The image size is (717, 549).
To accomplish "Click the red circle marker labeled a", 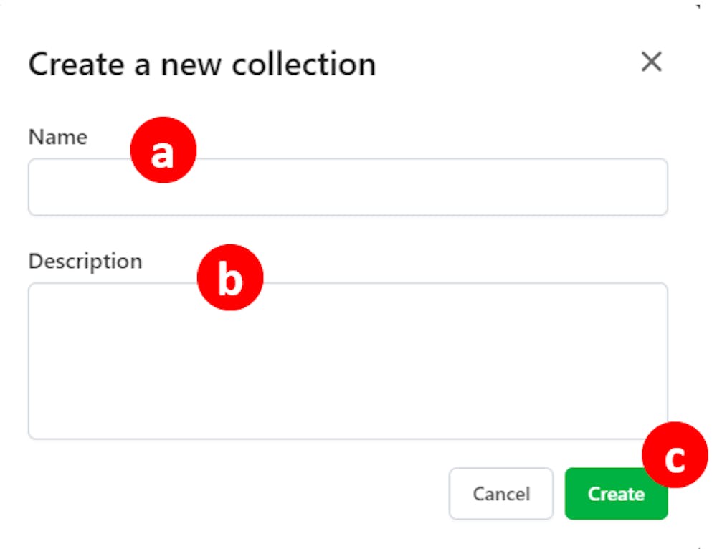I will (163, 150).
